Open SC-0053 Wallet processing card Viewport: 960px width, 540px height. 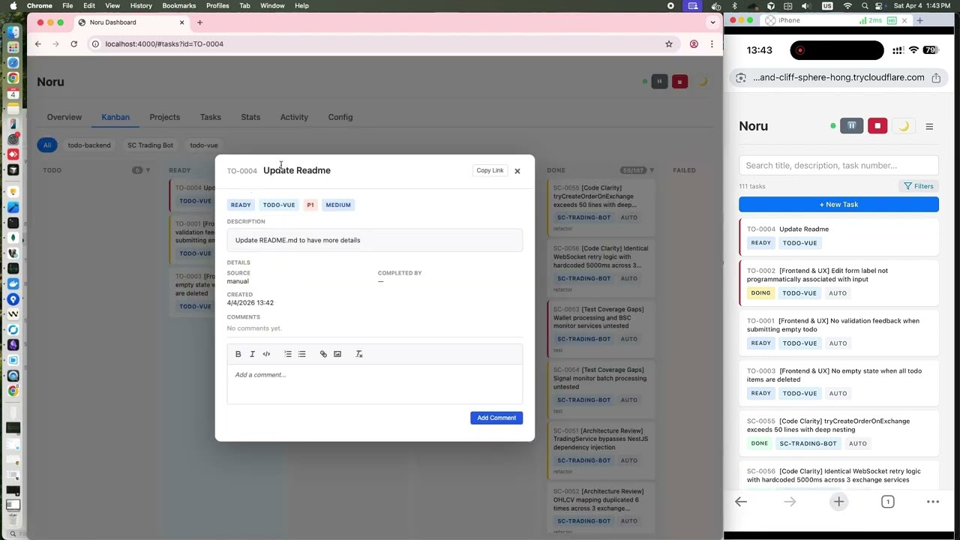click(x=601, y=329)
